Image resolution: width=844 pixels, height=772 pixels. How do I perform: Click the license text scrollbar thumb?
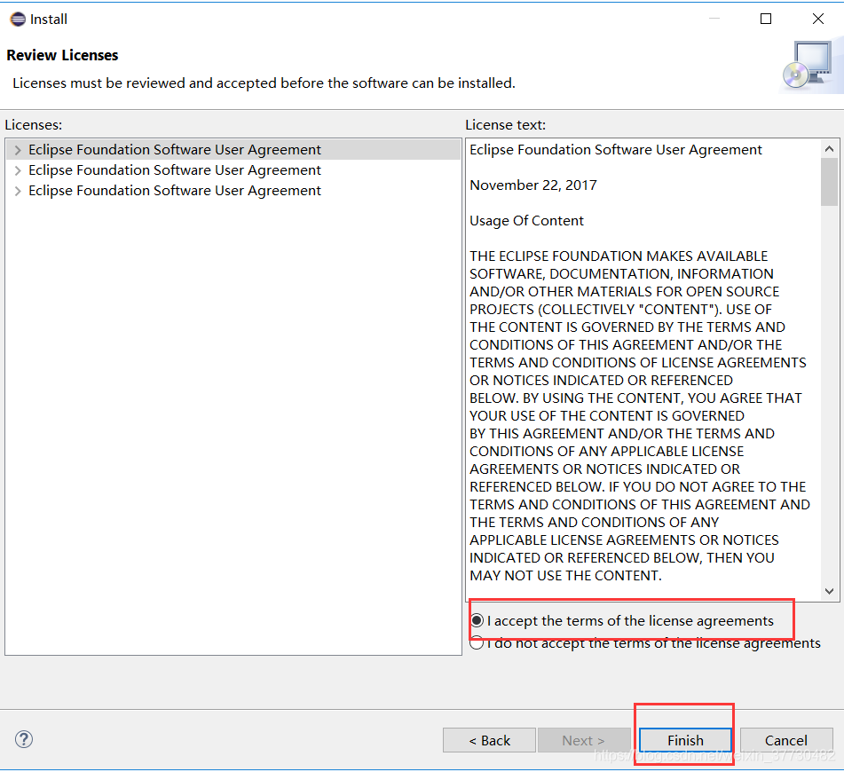(x=830, y=182)
